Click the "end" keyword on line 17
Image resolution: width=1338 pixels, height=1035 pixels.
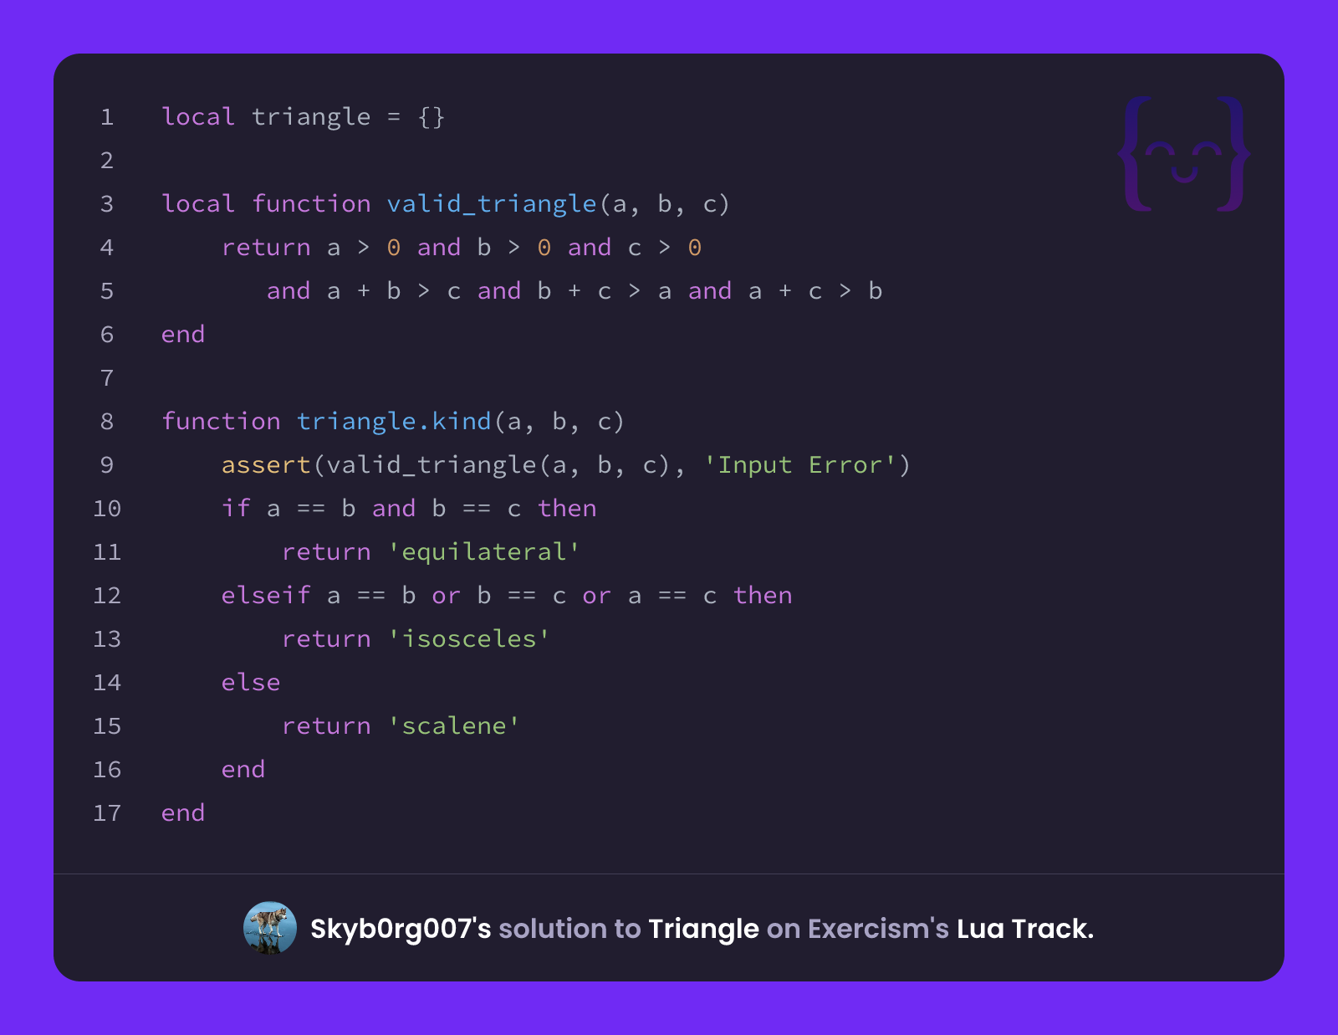coord(183,813)
